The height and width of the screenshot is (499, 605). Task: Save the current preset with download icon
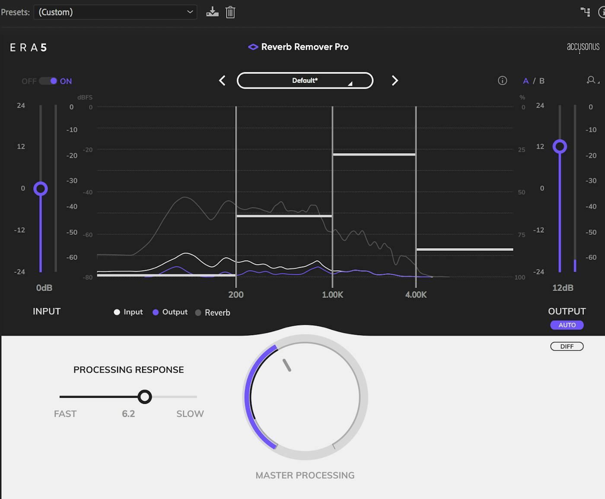(212, 12)
